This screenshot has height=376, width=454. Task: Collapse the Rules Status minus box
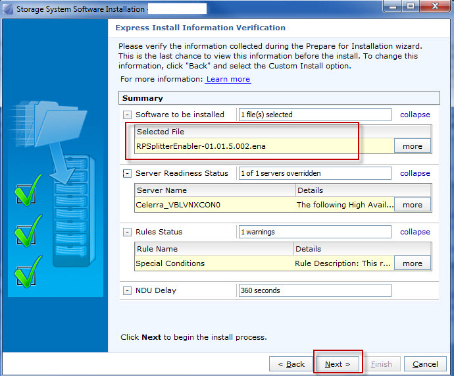coord(127,232)
